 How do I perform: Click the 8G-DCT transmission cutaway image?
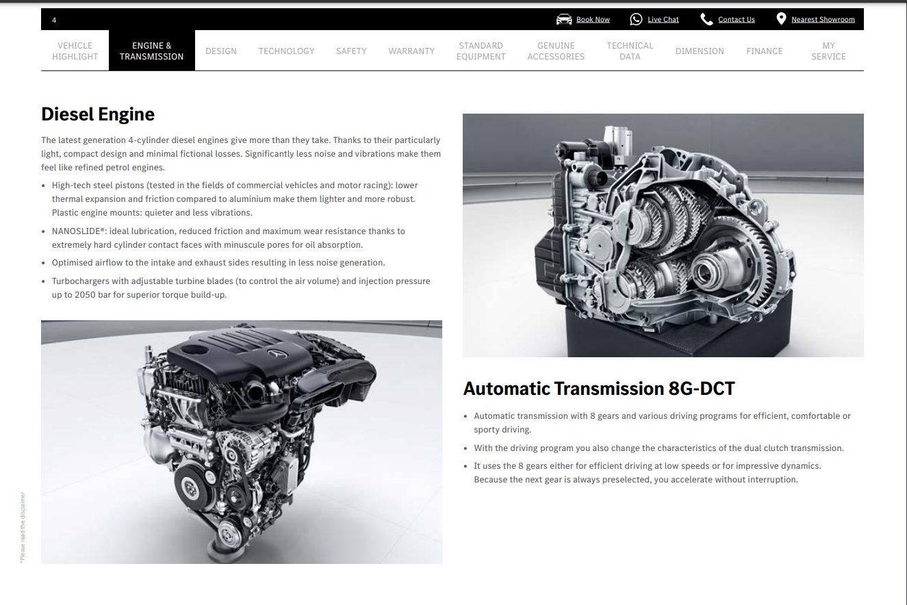coord(663,235)
